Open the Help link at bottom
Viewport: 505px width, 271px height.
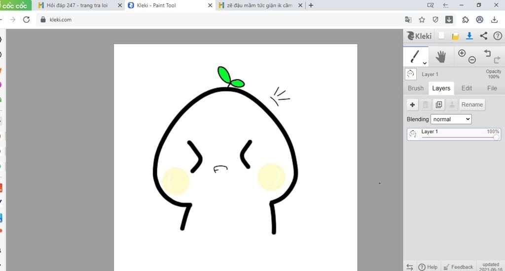(428, 267)
